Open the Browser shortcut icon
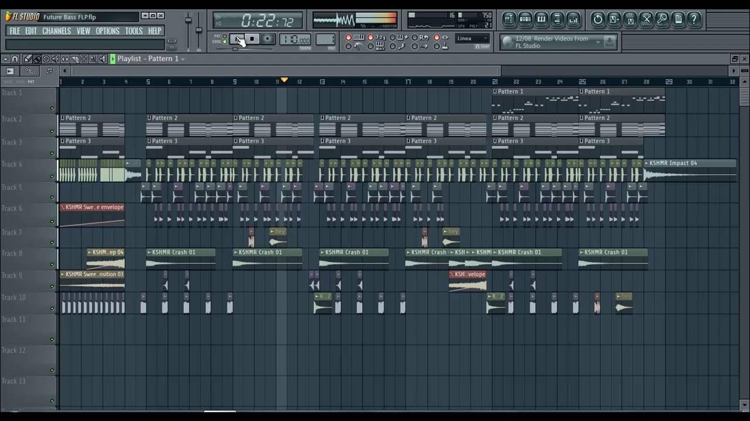 pos(557,19)
